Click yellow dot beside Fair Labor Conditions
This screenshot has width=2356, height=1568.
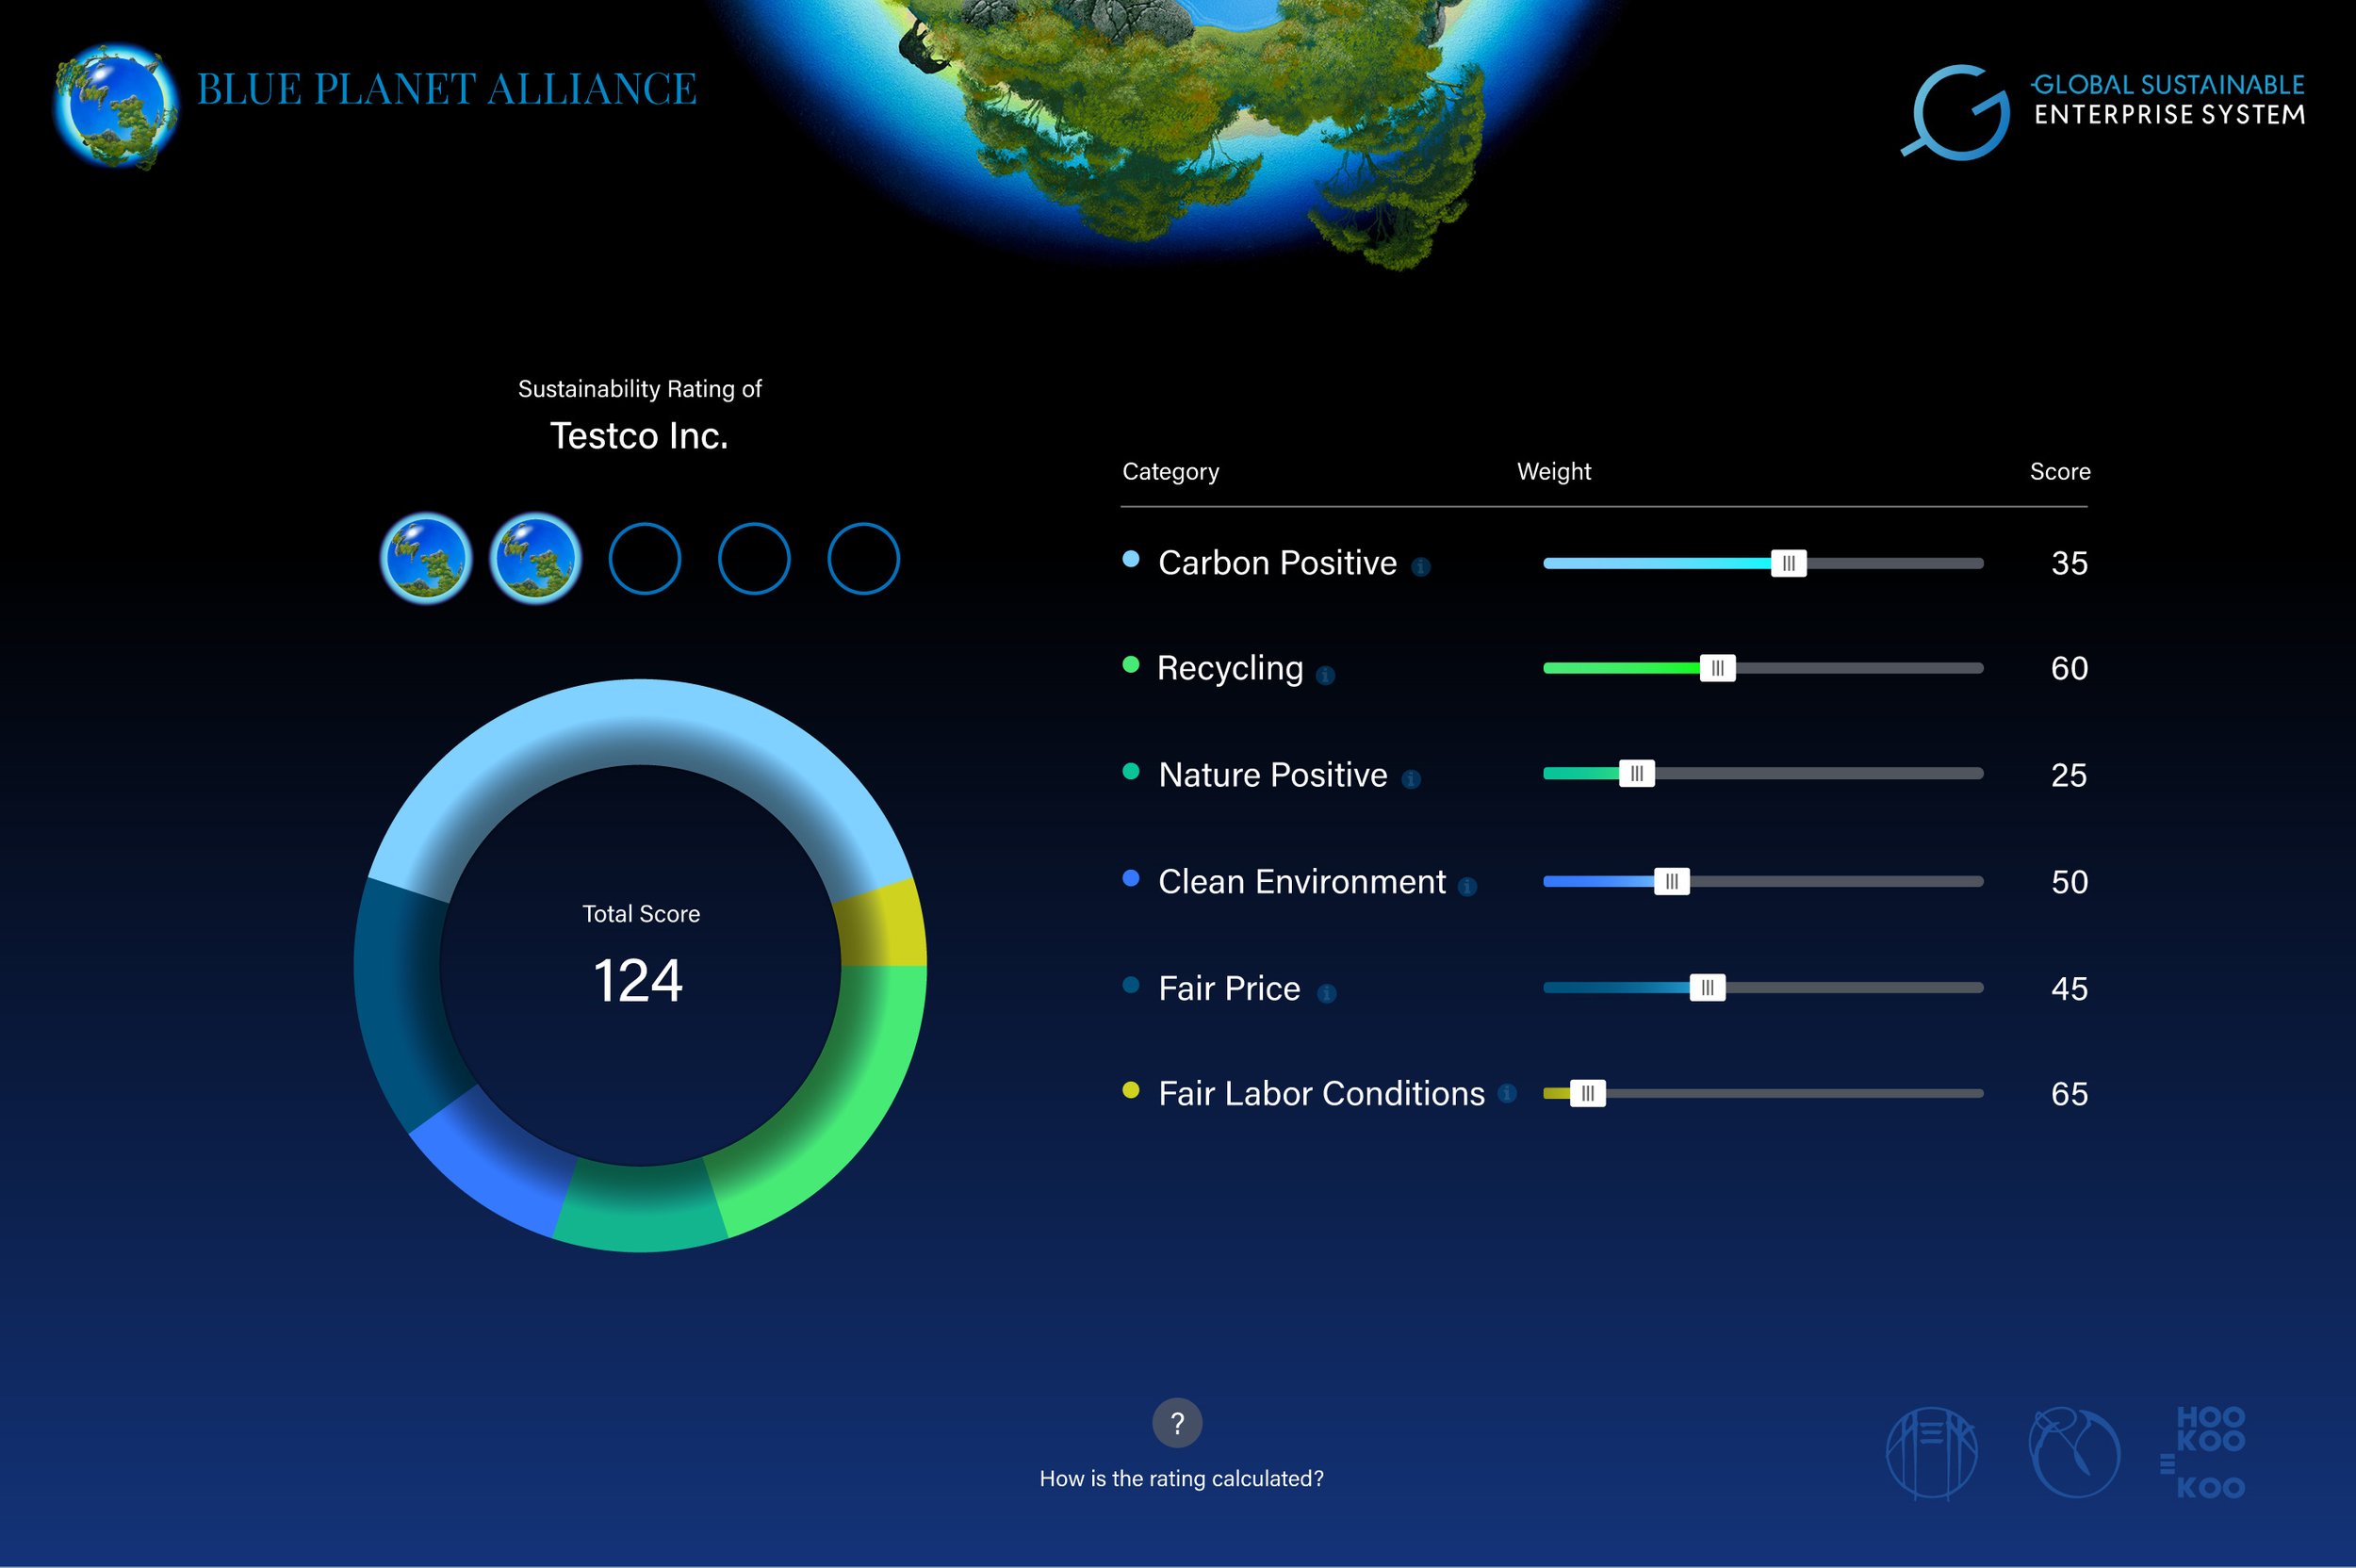[1131, 1090]
